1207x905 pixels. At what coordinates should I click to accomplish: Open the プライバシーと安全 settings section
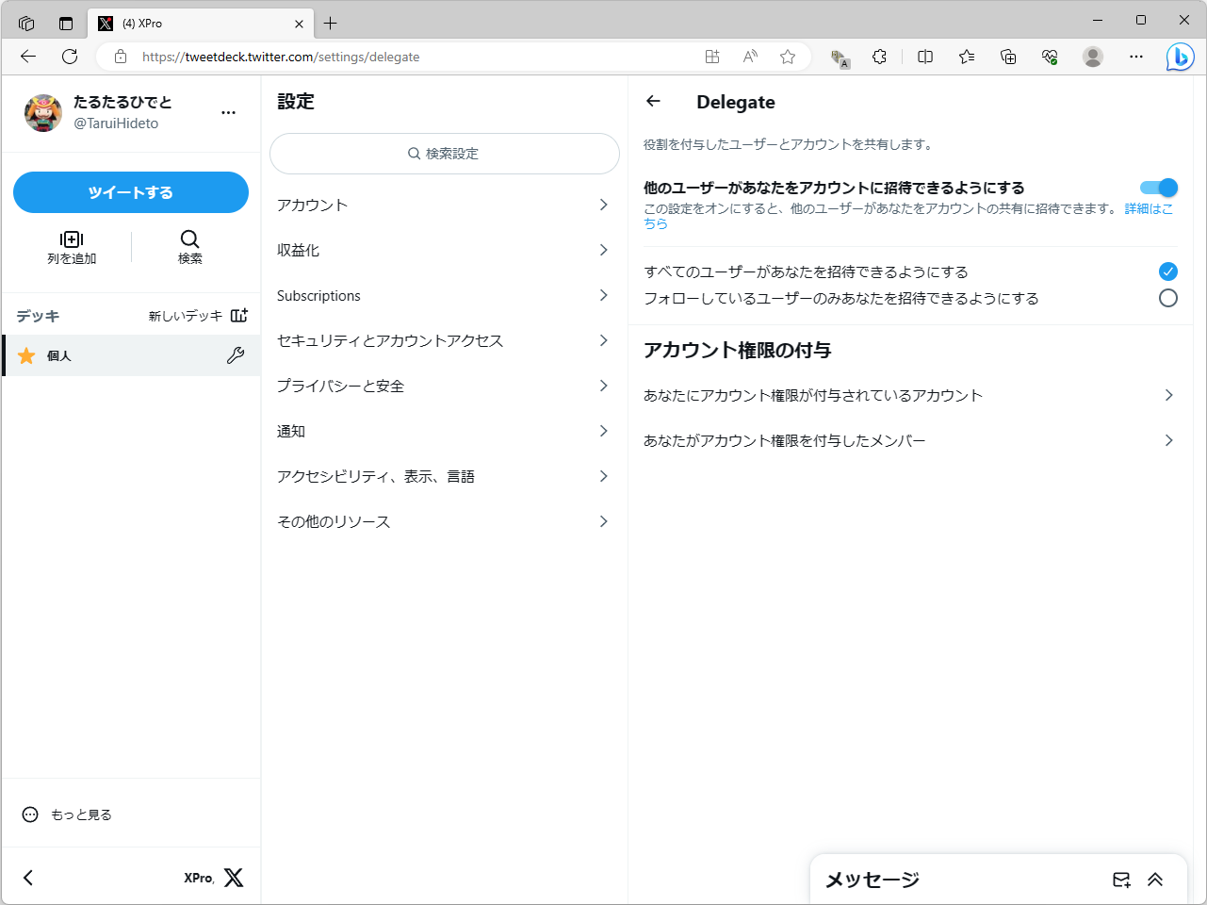(x=443, y=386)
